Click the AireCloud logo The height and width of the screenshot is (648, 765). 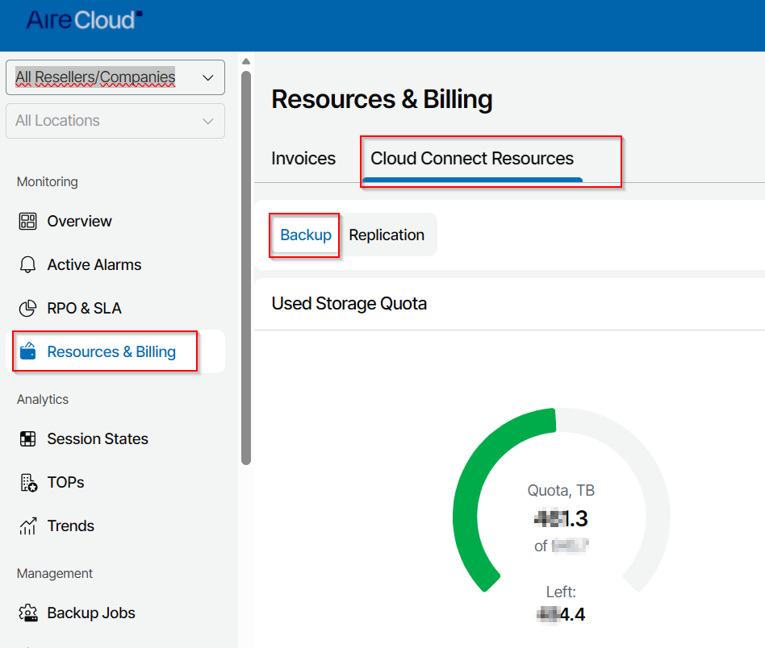84,20
